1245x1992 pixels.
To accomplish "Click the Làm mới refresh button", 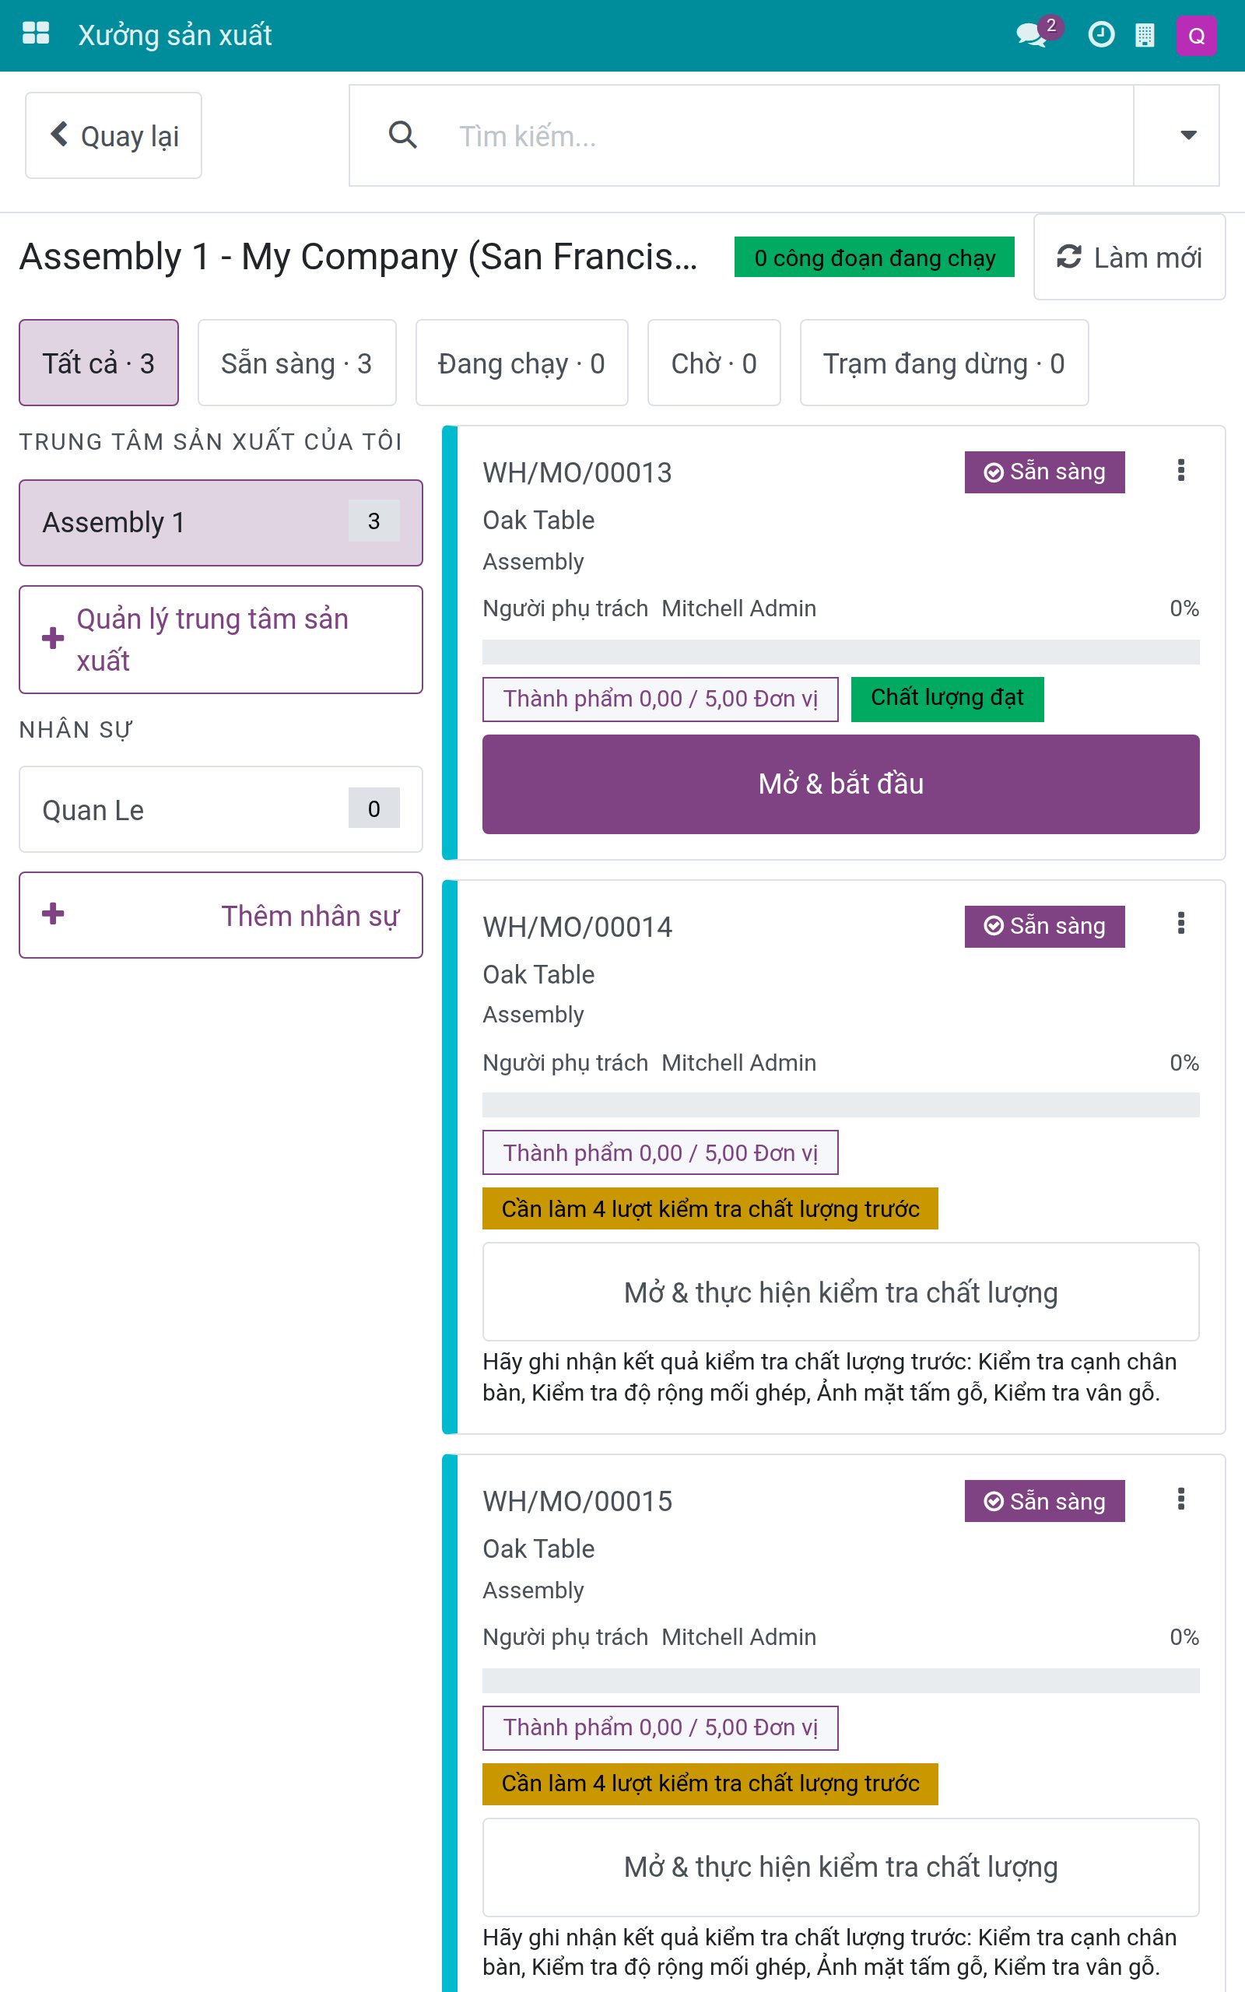I will 1129,258.
